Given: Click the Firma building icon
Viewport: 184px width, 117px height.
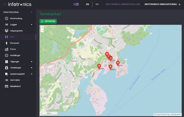Looking at the screenshot, I should [x=6, y=49].
